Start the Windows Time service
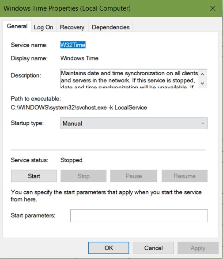Image resolution: width=223 pixels, height=259 pixels. [x=34, y=176]
